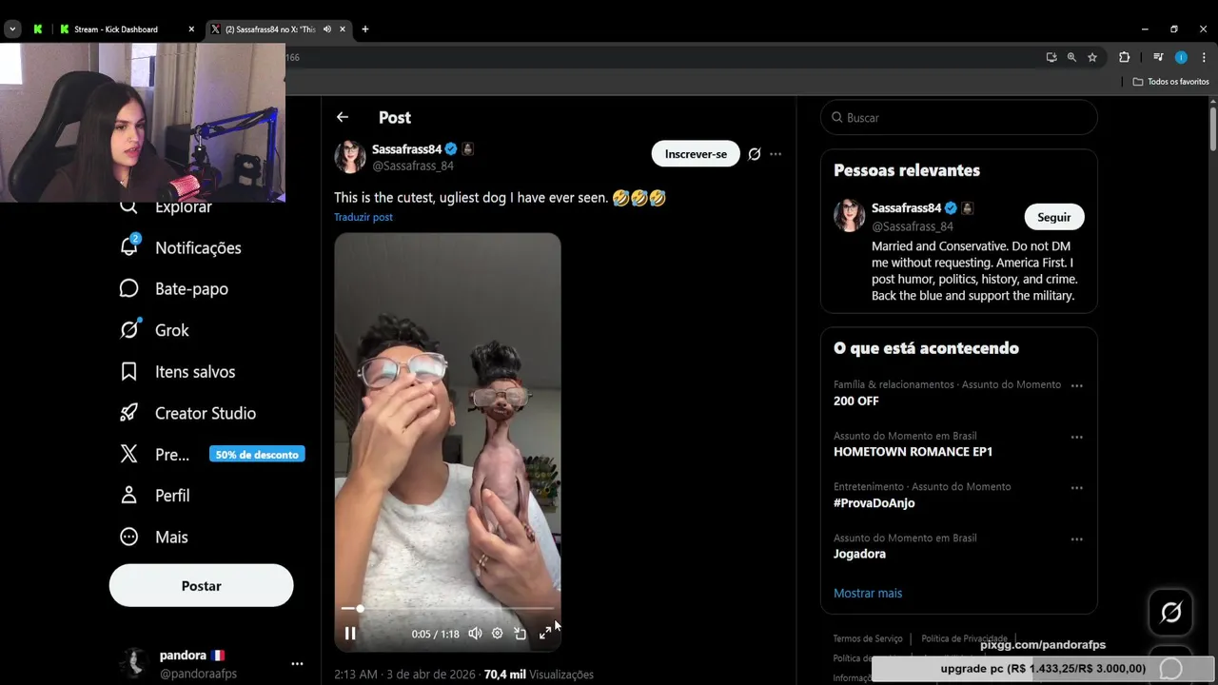Open Sassafrass84 in Pessoas relevantes
This screenshot has height=685, width=1218.
906,207
